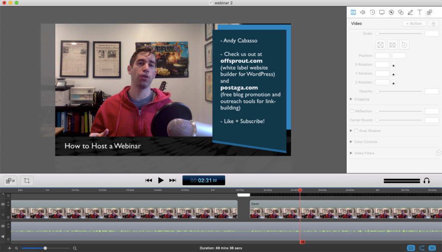Click the Opacity value field

[432, 91]
